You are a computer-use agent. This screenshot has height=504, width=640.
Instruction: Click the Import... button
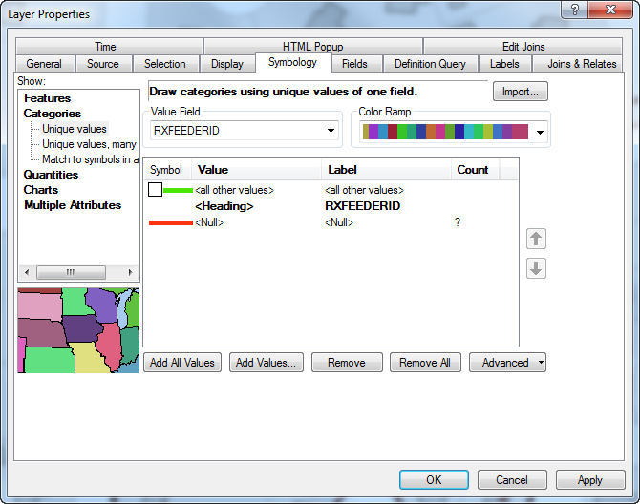pos(520,92)
